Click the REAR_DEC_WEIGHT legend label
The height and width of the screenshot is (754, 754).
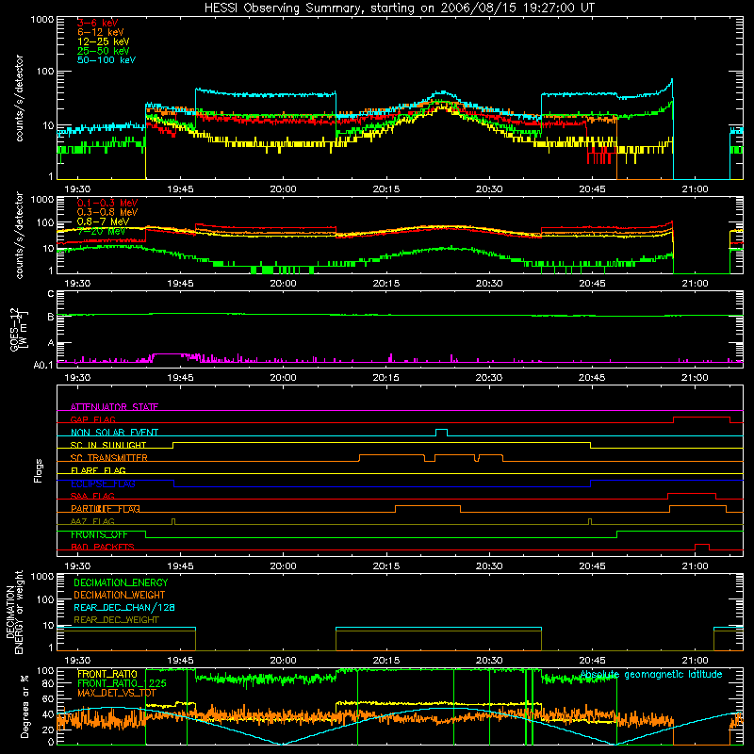pos(116,620)
